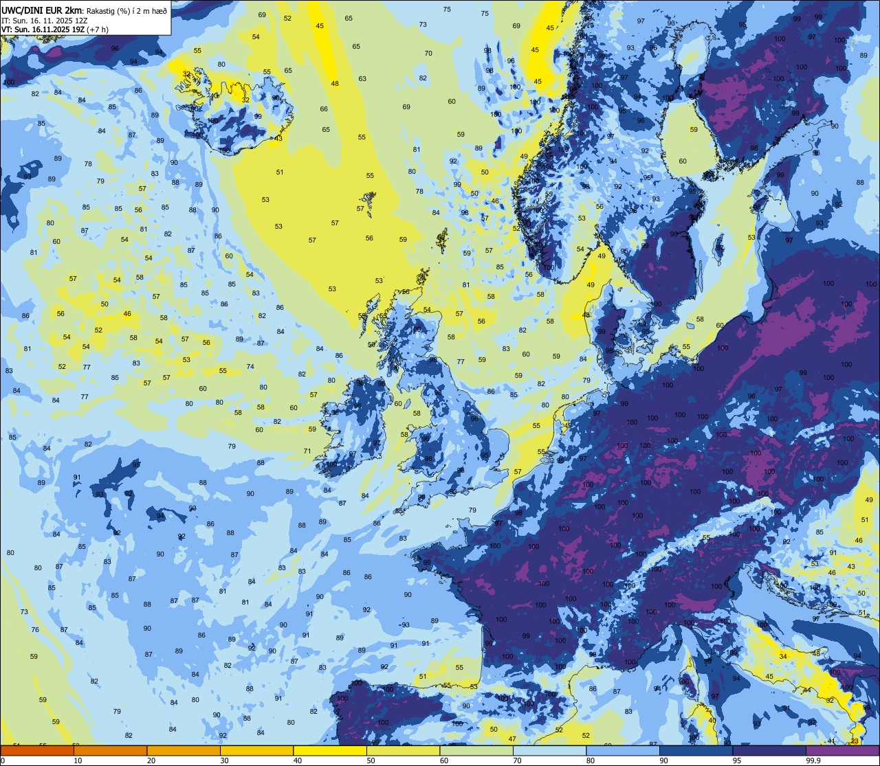Select the 10–20 orange legend swatch
The height and width of the screenshot is (766, 880).
coord(110,750)
